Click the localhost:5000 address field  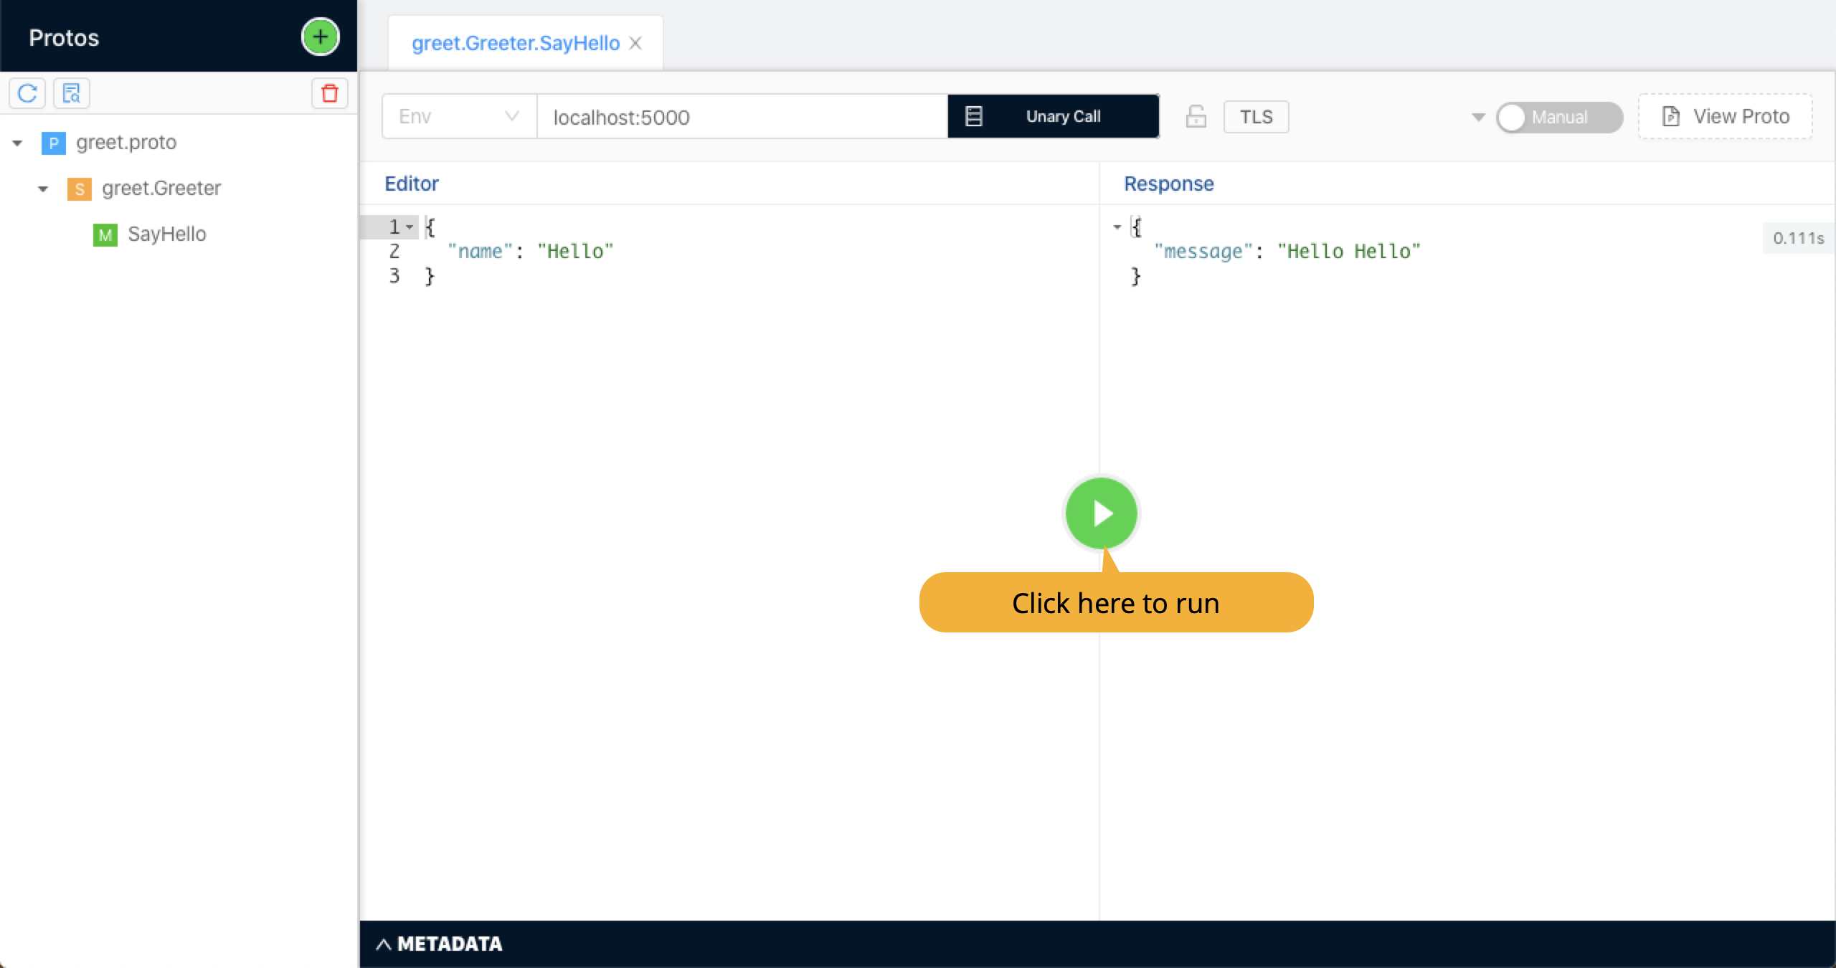coord(742,117)
